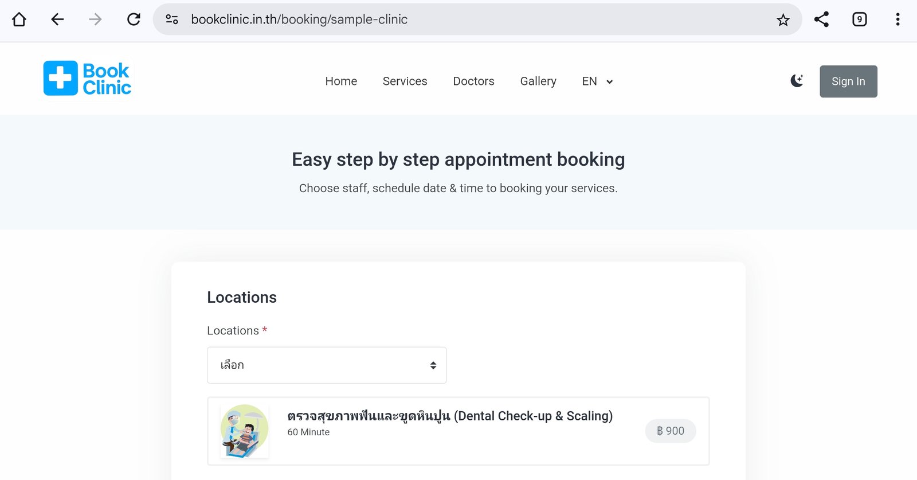Screen dimensions: 917x480
Task: Open site information icon in address bar
Action: (172, 19)
